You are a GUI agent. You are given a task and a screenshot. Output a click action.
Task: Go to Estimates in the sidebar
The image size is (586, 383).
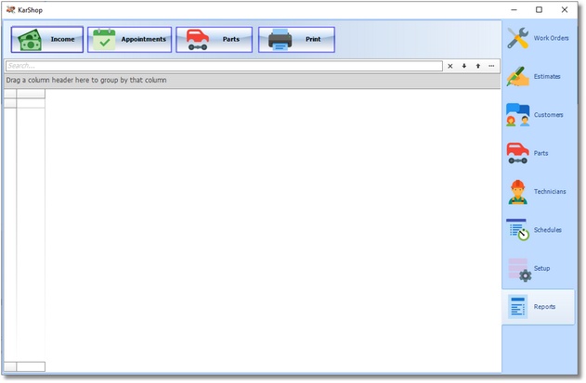pos(538,77)
